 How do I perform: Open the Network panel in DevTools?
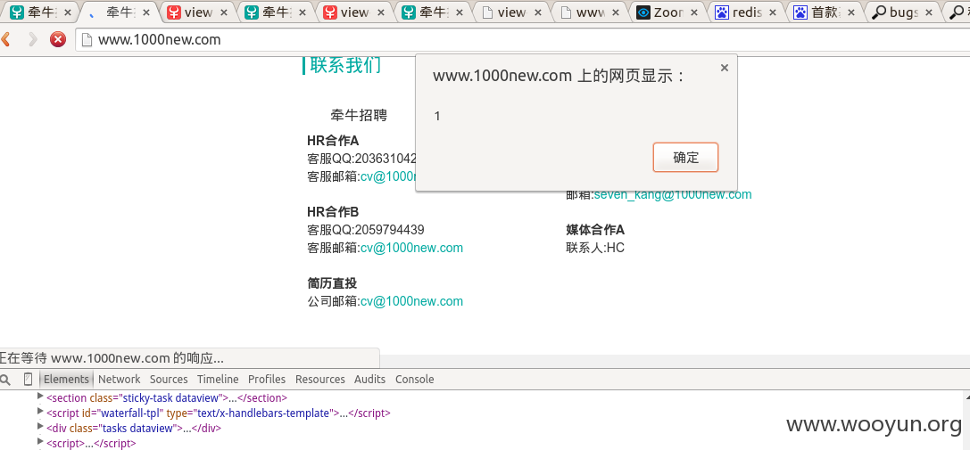coord(120,379)
